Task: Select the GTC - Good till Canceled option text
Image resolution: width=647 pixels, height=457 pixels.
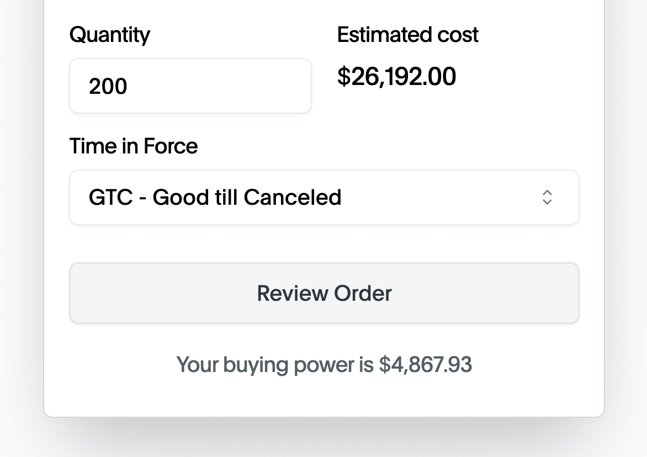Action: 215,197
